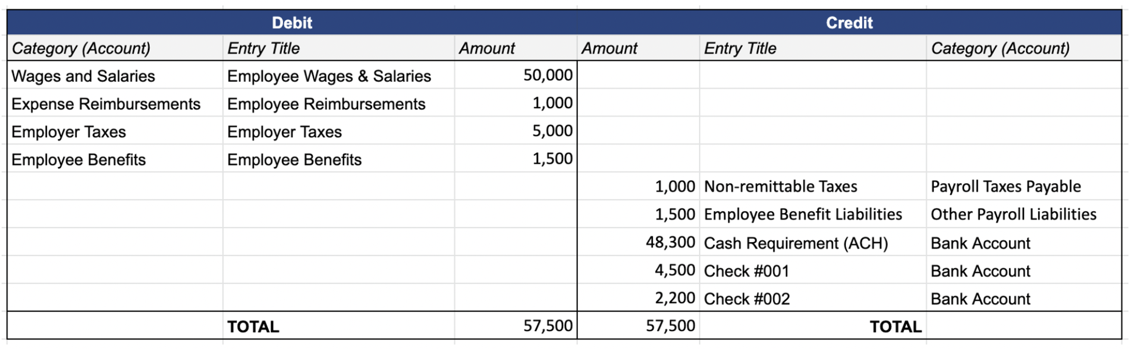Image resolution: width=1130 pixels, height=349 pixels.
Task: Click the Employee Benefits category cell
Action: point(115,159)
